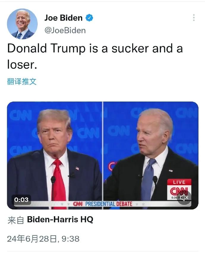Open the Biden-Harris HQ source link

[x=60, y=219]
